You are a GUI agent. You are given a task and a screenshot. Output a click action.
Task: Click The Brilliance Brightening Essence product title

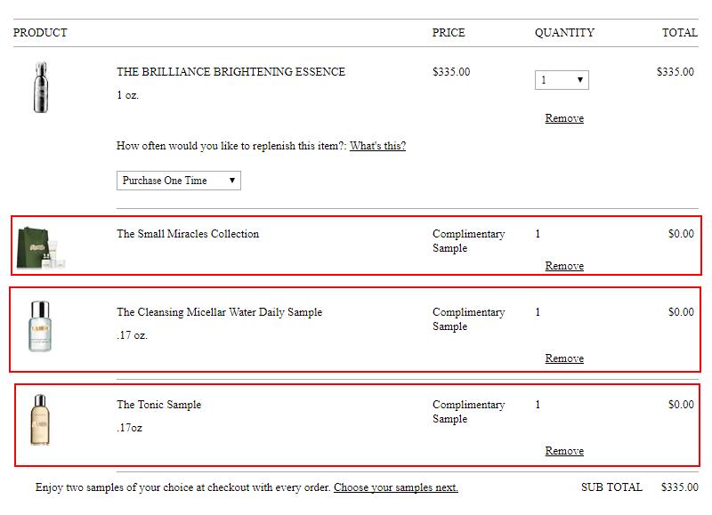coord(231,72)
